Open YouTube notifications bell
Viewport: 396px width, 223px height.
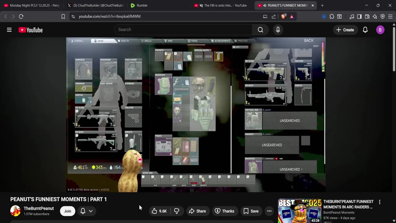tap(365, 30)
